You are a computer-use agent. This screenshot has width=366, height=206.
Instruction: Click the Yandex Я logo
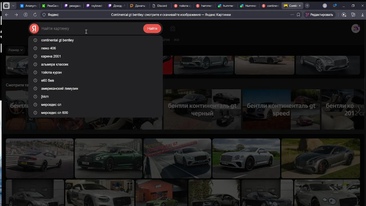[x=34, y=28]
